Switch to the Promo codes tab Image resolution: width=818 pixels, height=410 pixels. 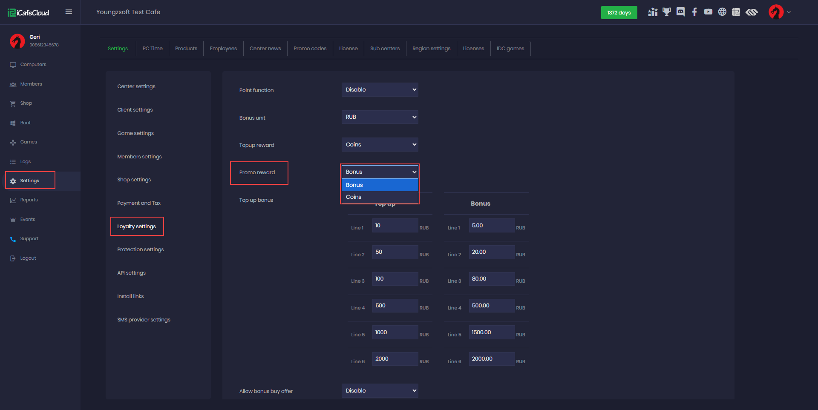click(310, 49)
